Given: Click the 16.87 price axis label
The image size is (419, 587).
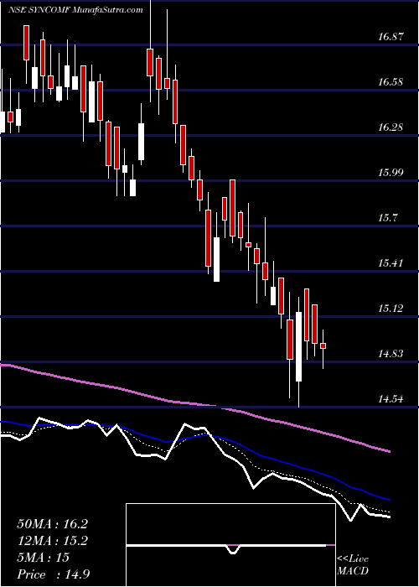Looking at the screenshot, I should [391, 37].
